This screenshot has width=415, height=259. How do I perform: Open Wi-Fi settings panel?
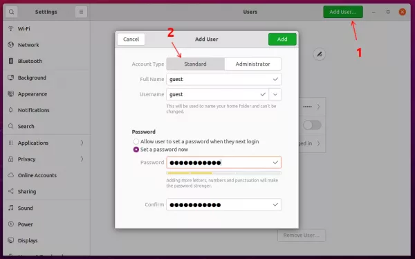pyautogui.click(x=46, y=28)
